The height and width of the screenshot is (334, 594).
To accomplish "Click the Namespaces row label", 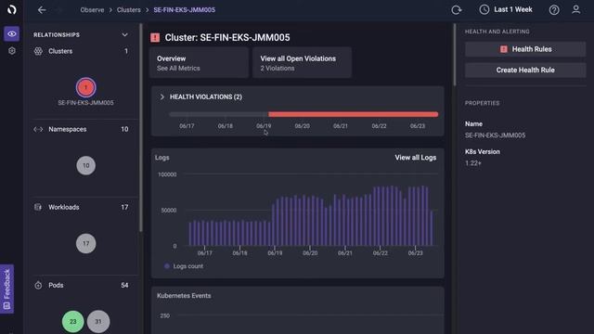I will coord(68,130).
